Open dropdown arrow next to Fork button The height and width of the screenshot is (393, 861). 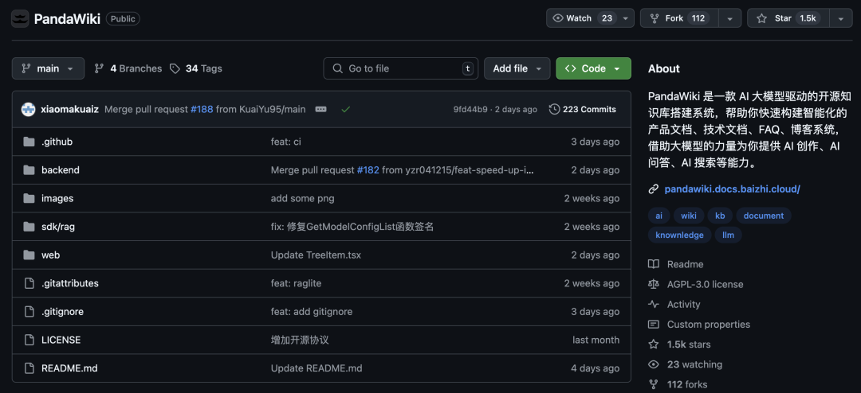(x=729, y=18)
